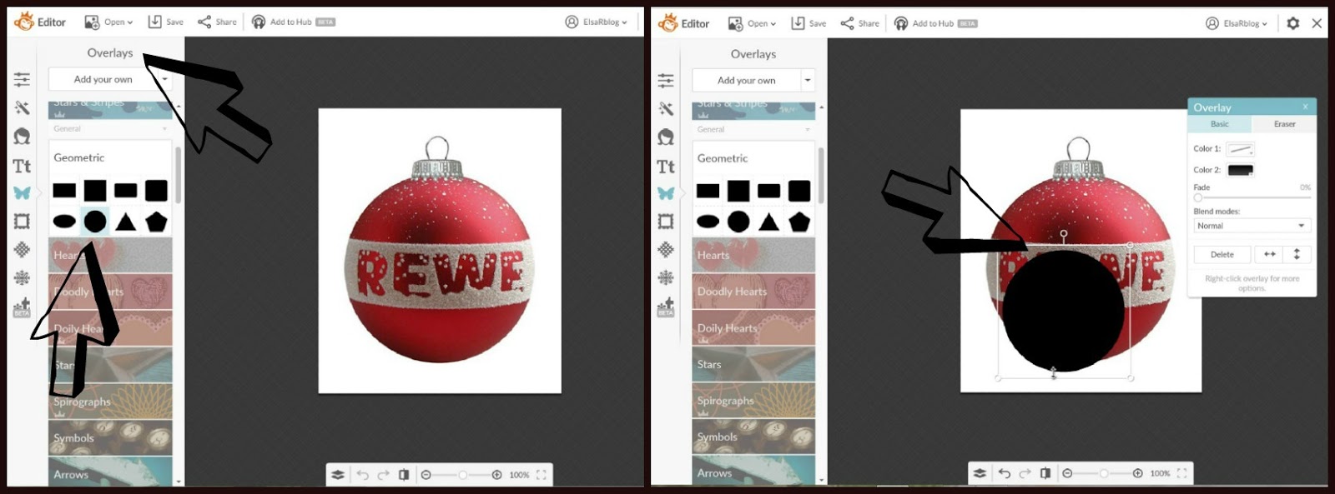
Task: Open Spirographs category in left editor
Action: 110,402
